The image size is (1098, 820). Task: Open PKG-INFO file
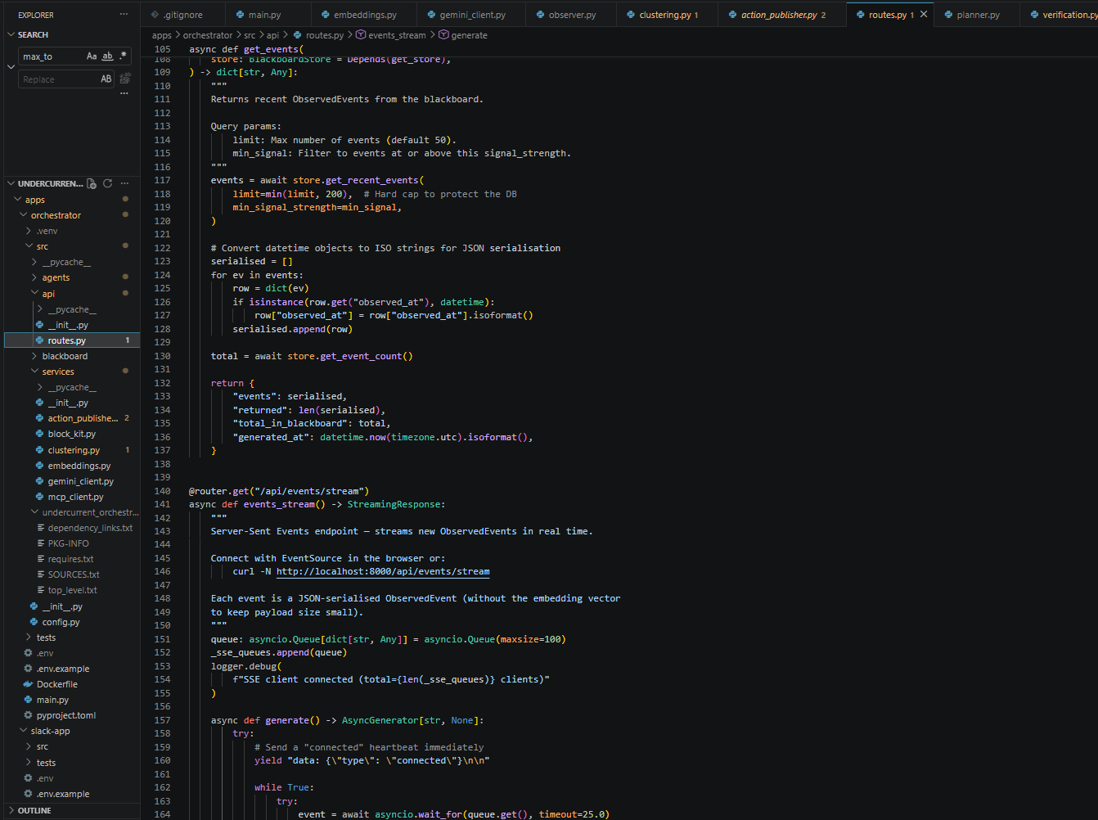pyautogui.click(x=68, y=543)
